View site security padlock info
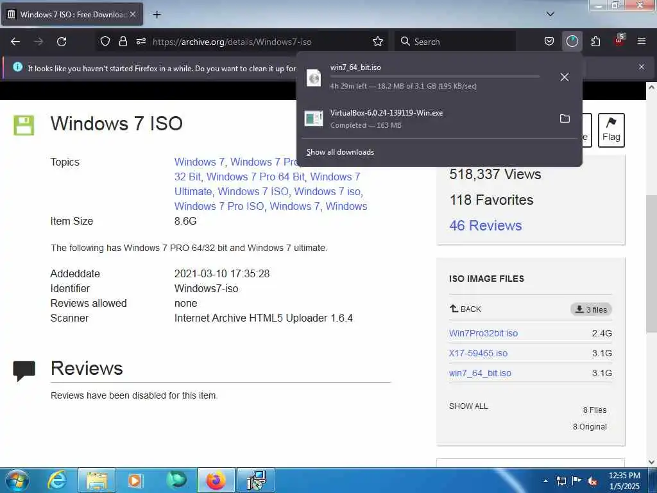 [x=123, y=41]
